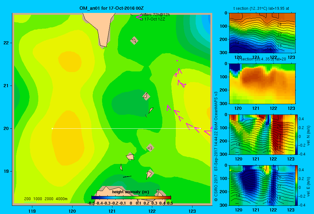
Task: Click the height anomaly color bar
Action: [131, 198]
